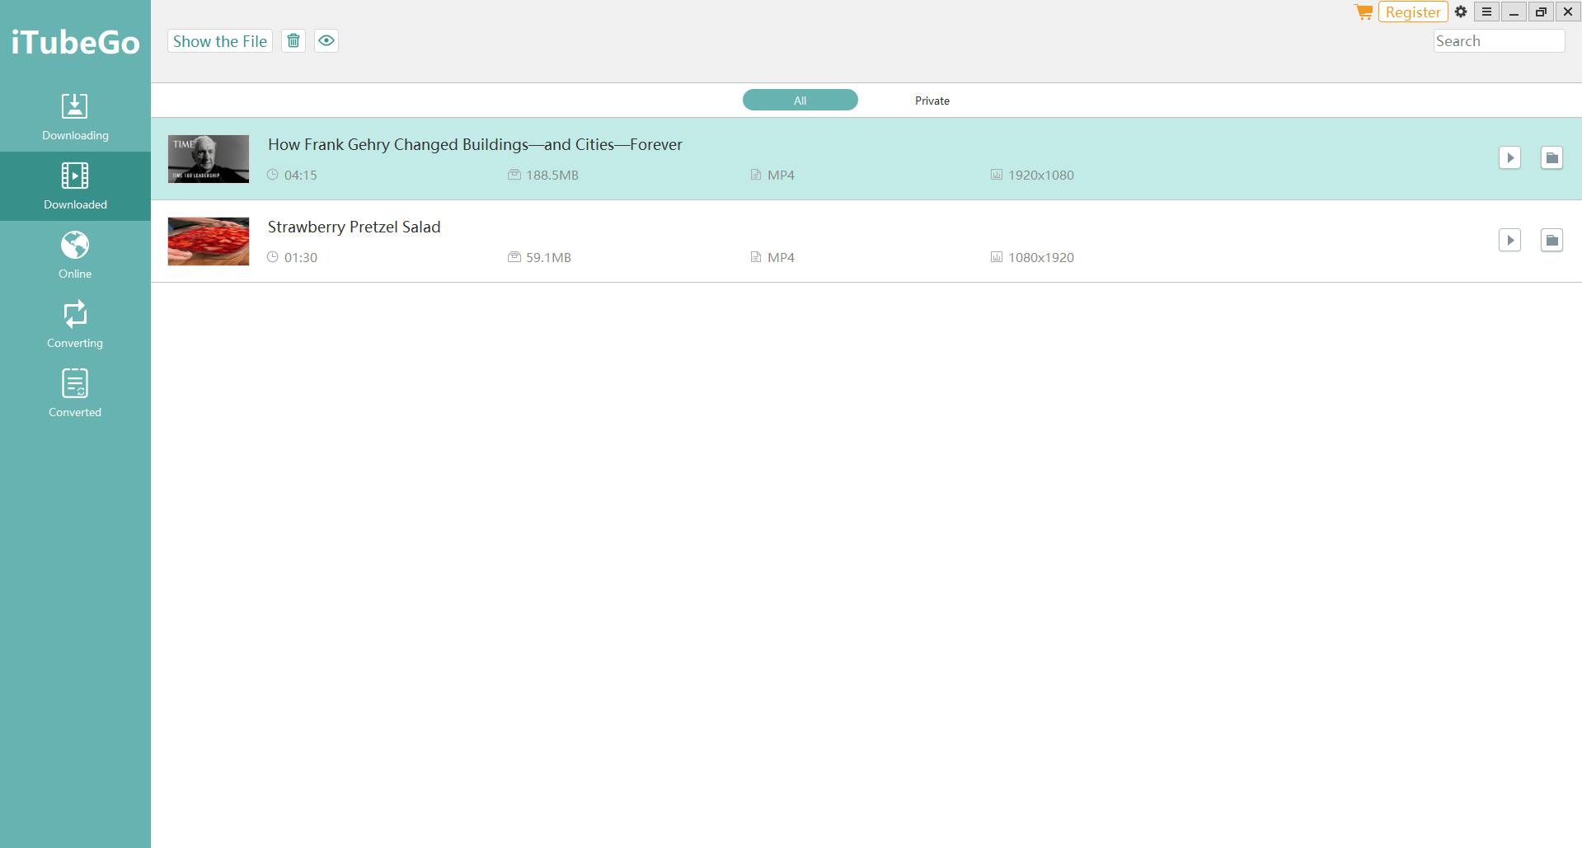Open folder for Frank Gehry video

click(1551, 157)
